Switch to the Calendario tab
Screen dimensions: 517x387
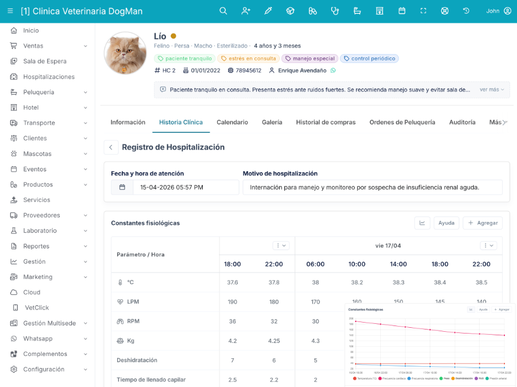coord(232,122)
